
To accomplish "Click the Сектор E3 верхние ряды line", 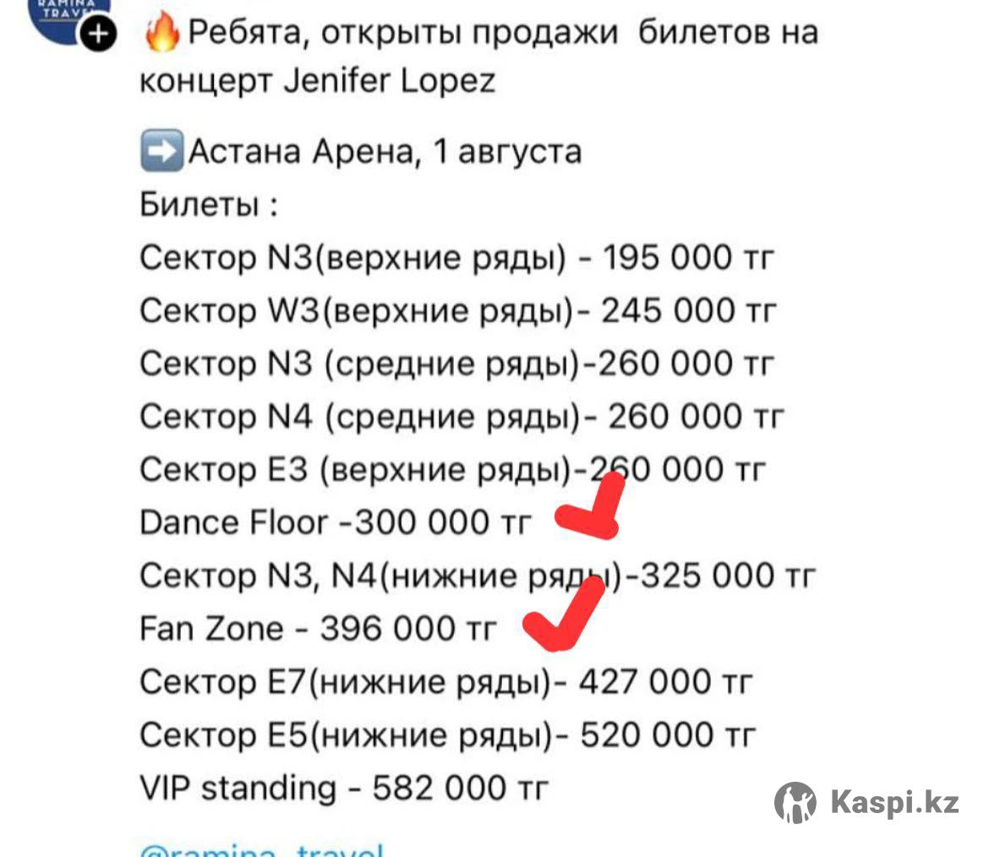I will tap(452, 470).
